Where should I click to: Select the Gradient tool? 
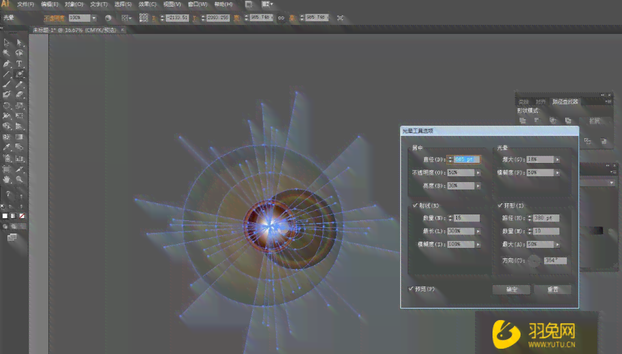[19, 137]
